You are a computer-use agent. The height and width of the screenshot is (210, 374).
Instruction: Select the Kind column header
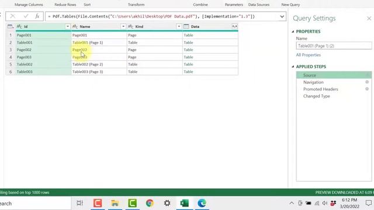(154, 26)
